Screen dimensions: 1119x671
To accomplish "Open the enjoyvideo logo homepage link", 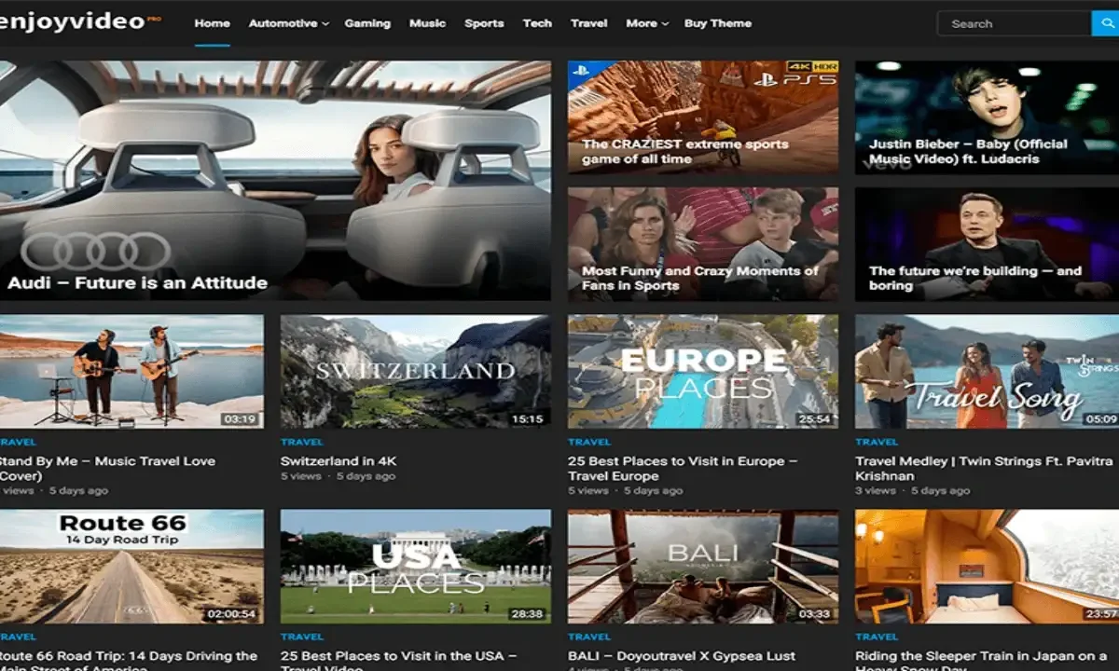I will 79,21.
